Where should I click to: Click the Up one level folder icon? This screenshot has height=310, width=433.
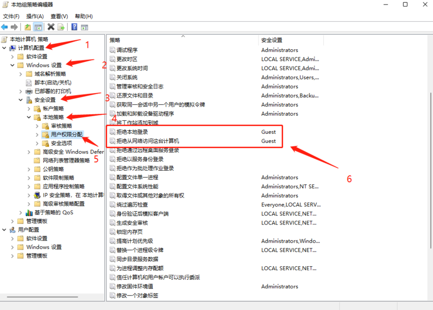[x=28, y=27]
